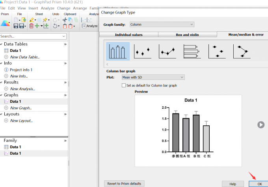Click the OK button
The image size is (268, 187).
tap(259, 184)
